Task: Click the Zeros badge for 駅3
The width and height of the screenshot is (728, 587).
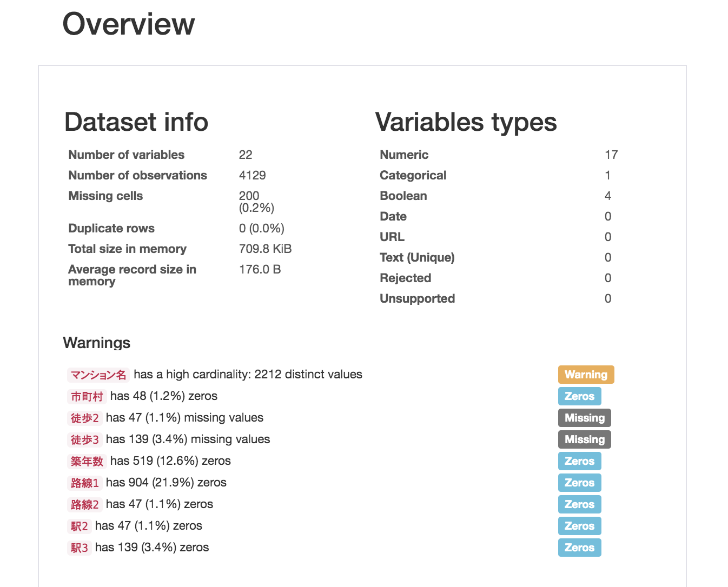Action: point(579,548)
